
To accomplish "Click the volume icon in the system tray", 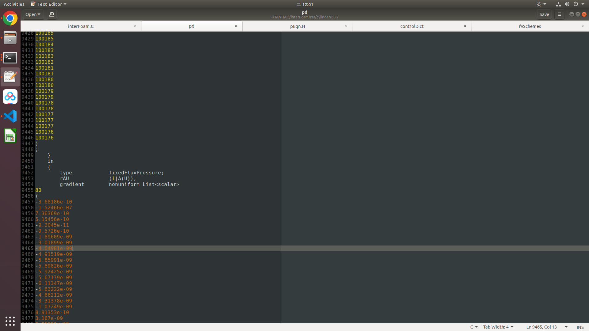I will pos(566,4).
